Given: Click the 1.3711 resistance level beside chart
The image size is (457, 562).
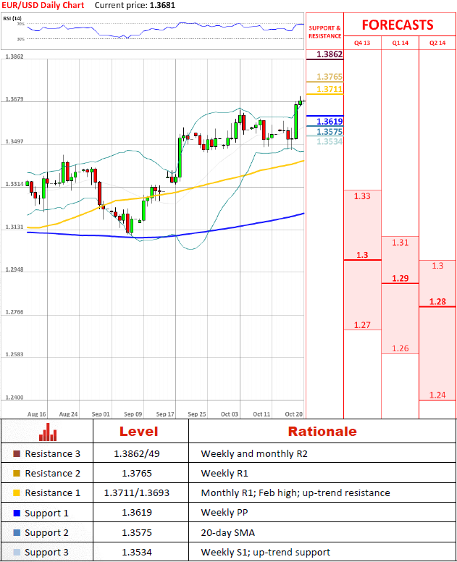Looking at the screenshot, I should [x=330, y=89].
